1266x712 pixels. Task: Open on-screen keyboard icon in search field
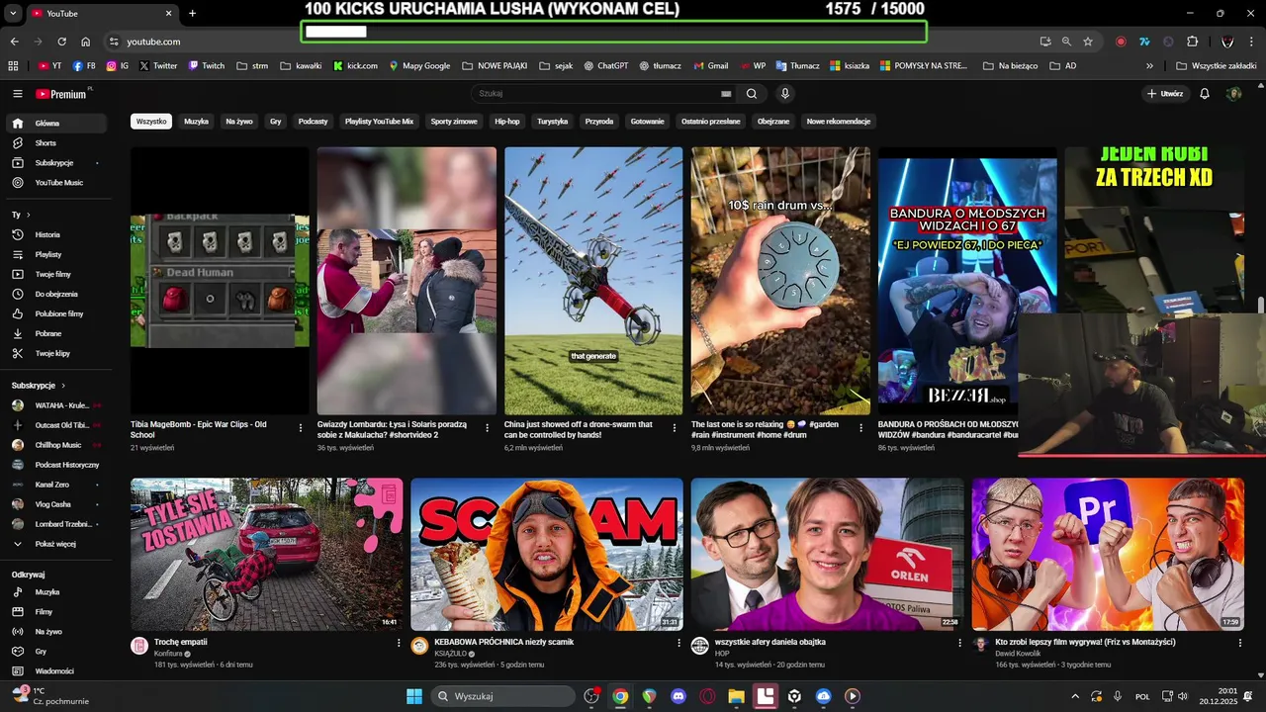pos(726,94)
